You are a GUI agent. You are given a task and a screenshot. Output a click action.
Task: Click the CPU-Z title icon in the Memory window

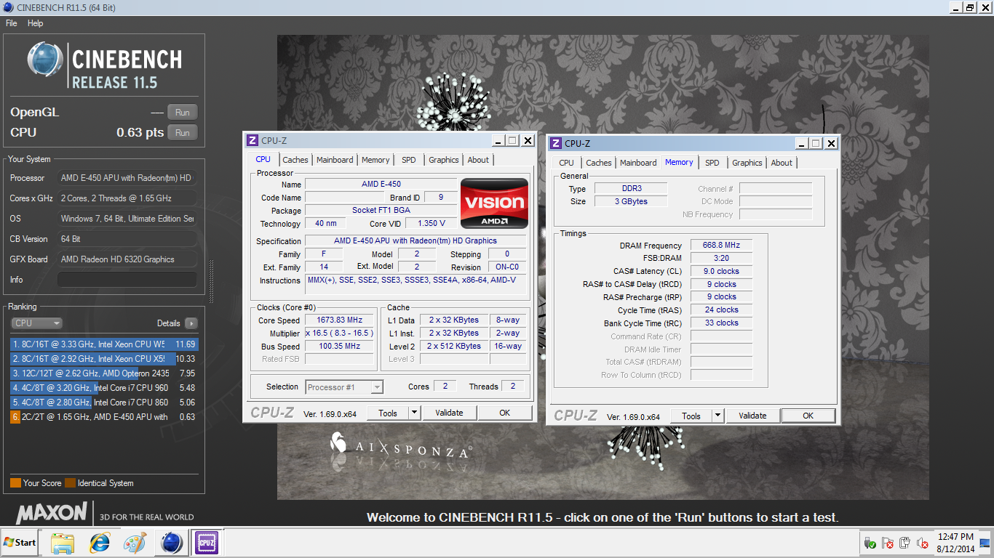556,144
